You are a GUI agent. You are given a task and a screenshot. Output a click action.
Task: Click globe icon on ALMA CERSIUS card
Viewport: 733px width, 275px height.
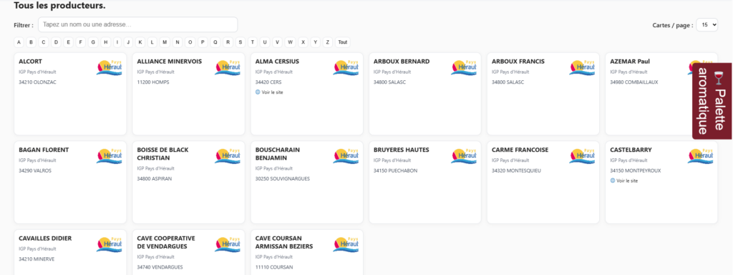point(258,92)
